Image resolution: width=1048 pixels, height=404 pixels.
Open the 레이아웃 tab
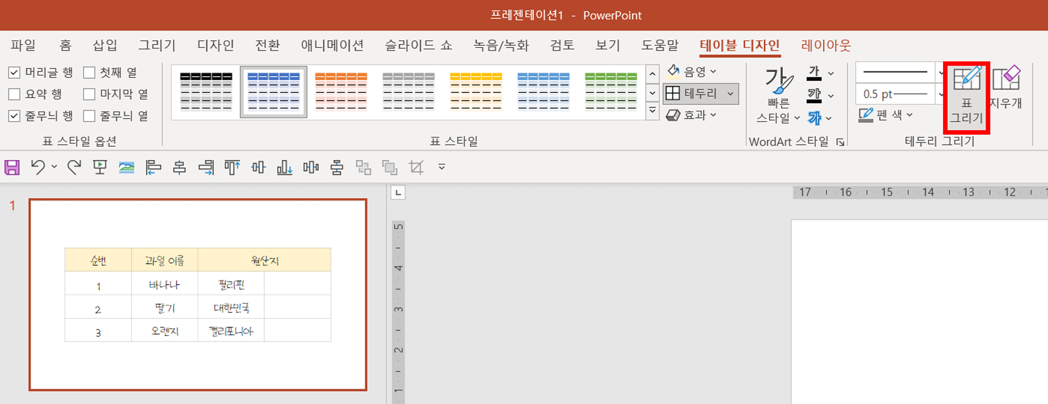coord(826,45)
